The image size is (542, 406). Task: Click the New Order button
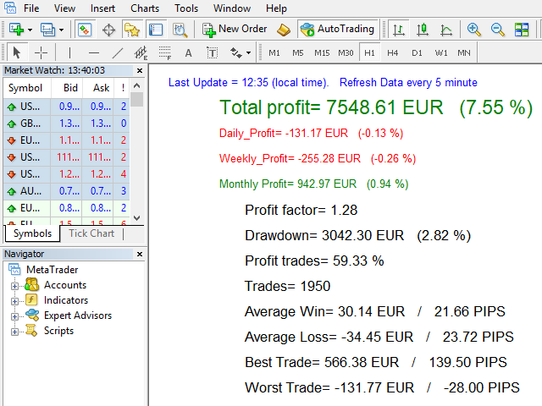coord(234,30)
